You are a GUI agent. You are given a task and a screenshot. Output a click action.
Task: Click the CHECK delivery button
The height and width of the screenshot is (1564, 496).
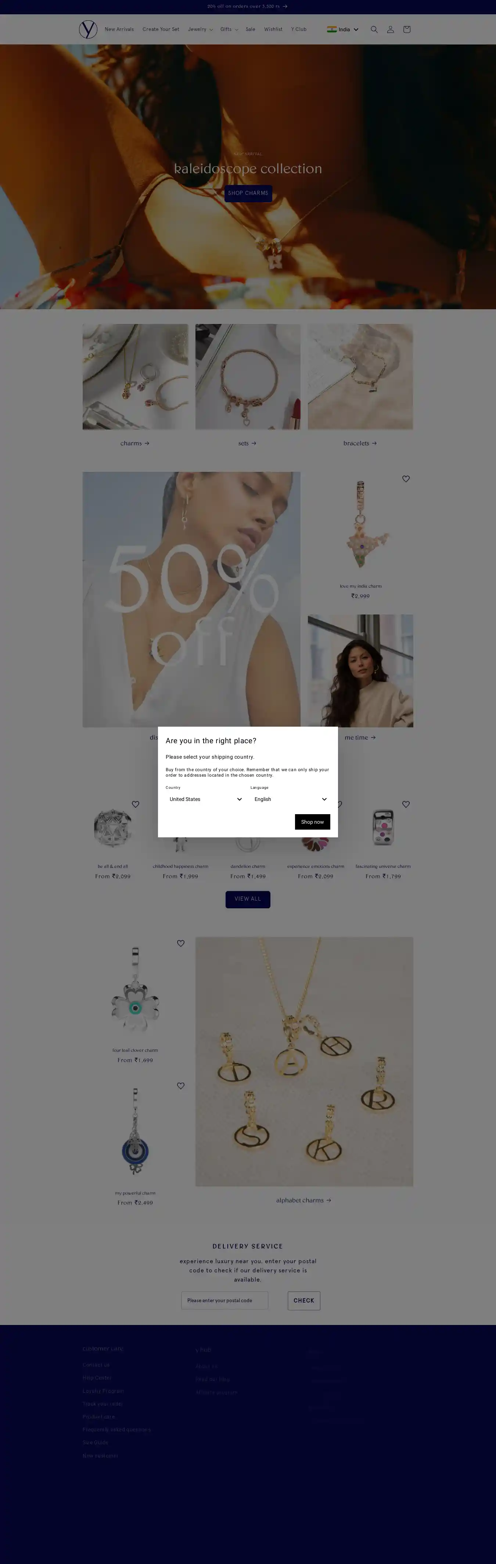pyautogui.click(x=304, y=1300)
